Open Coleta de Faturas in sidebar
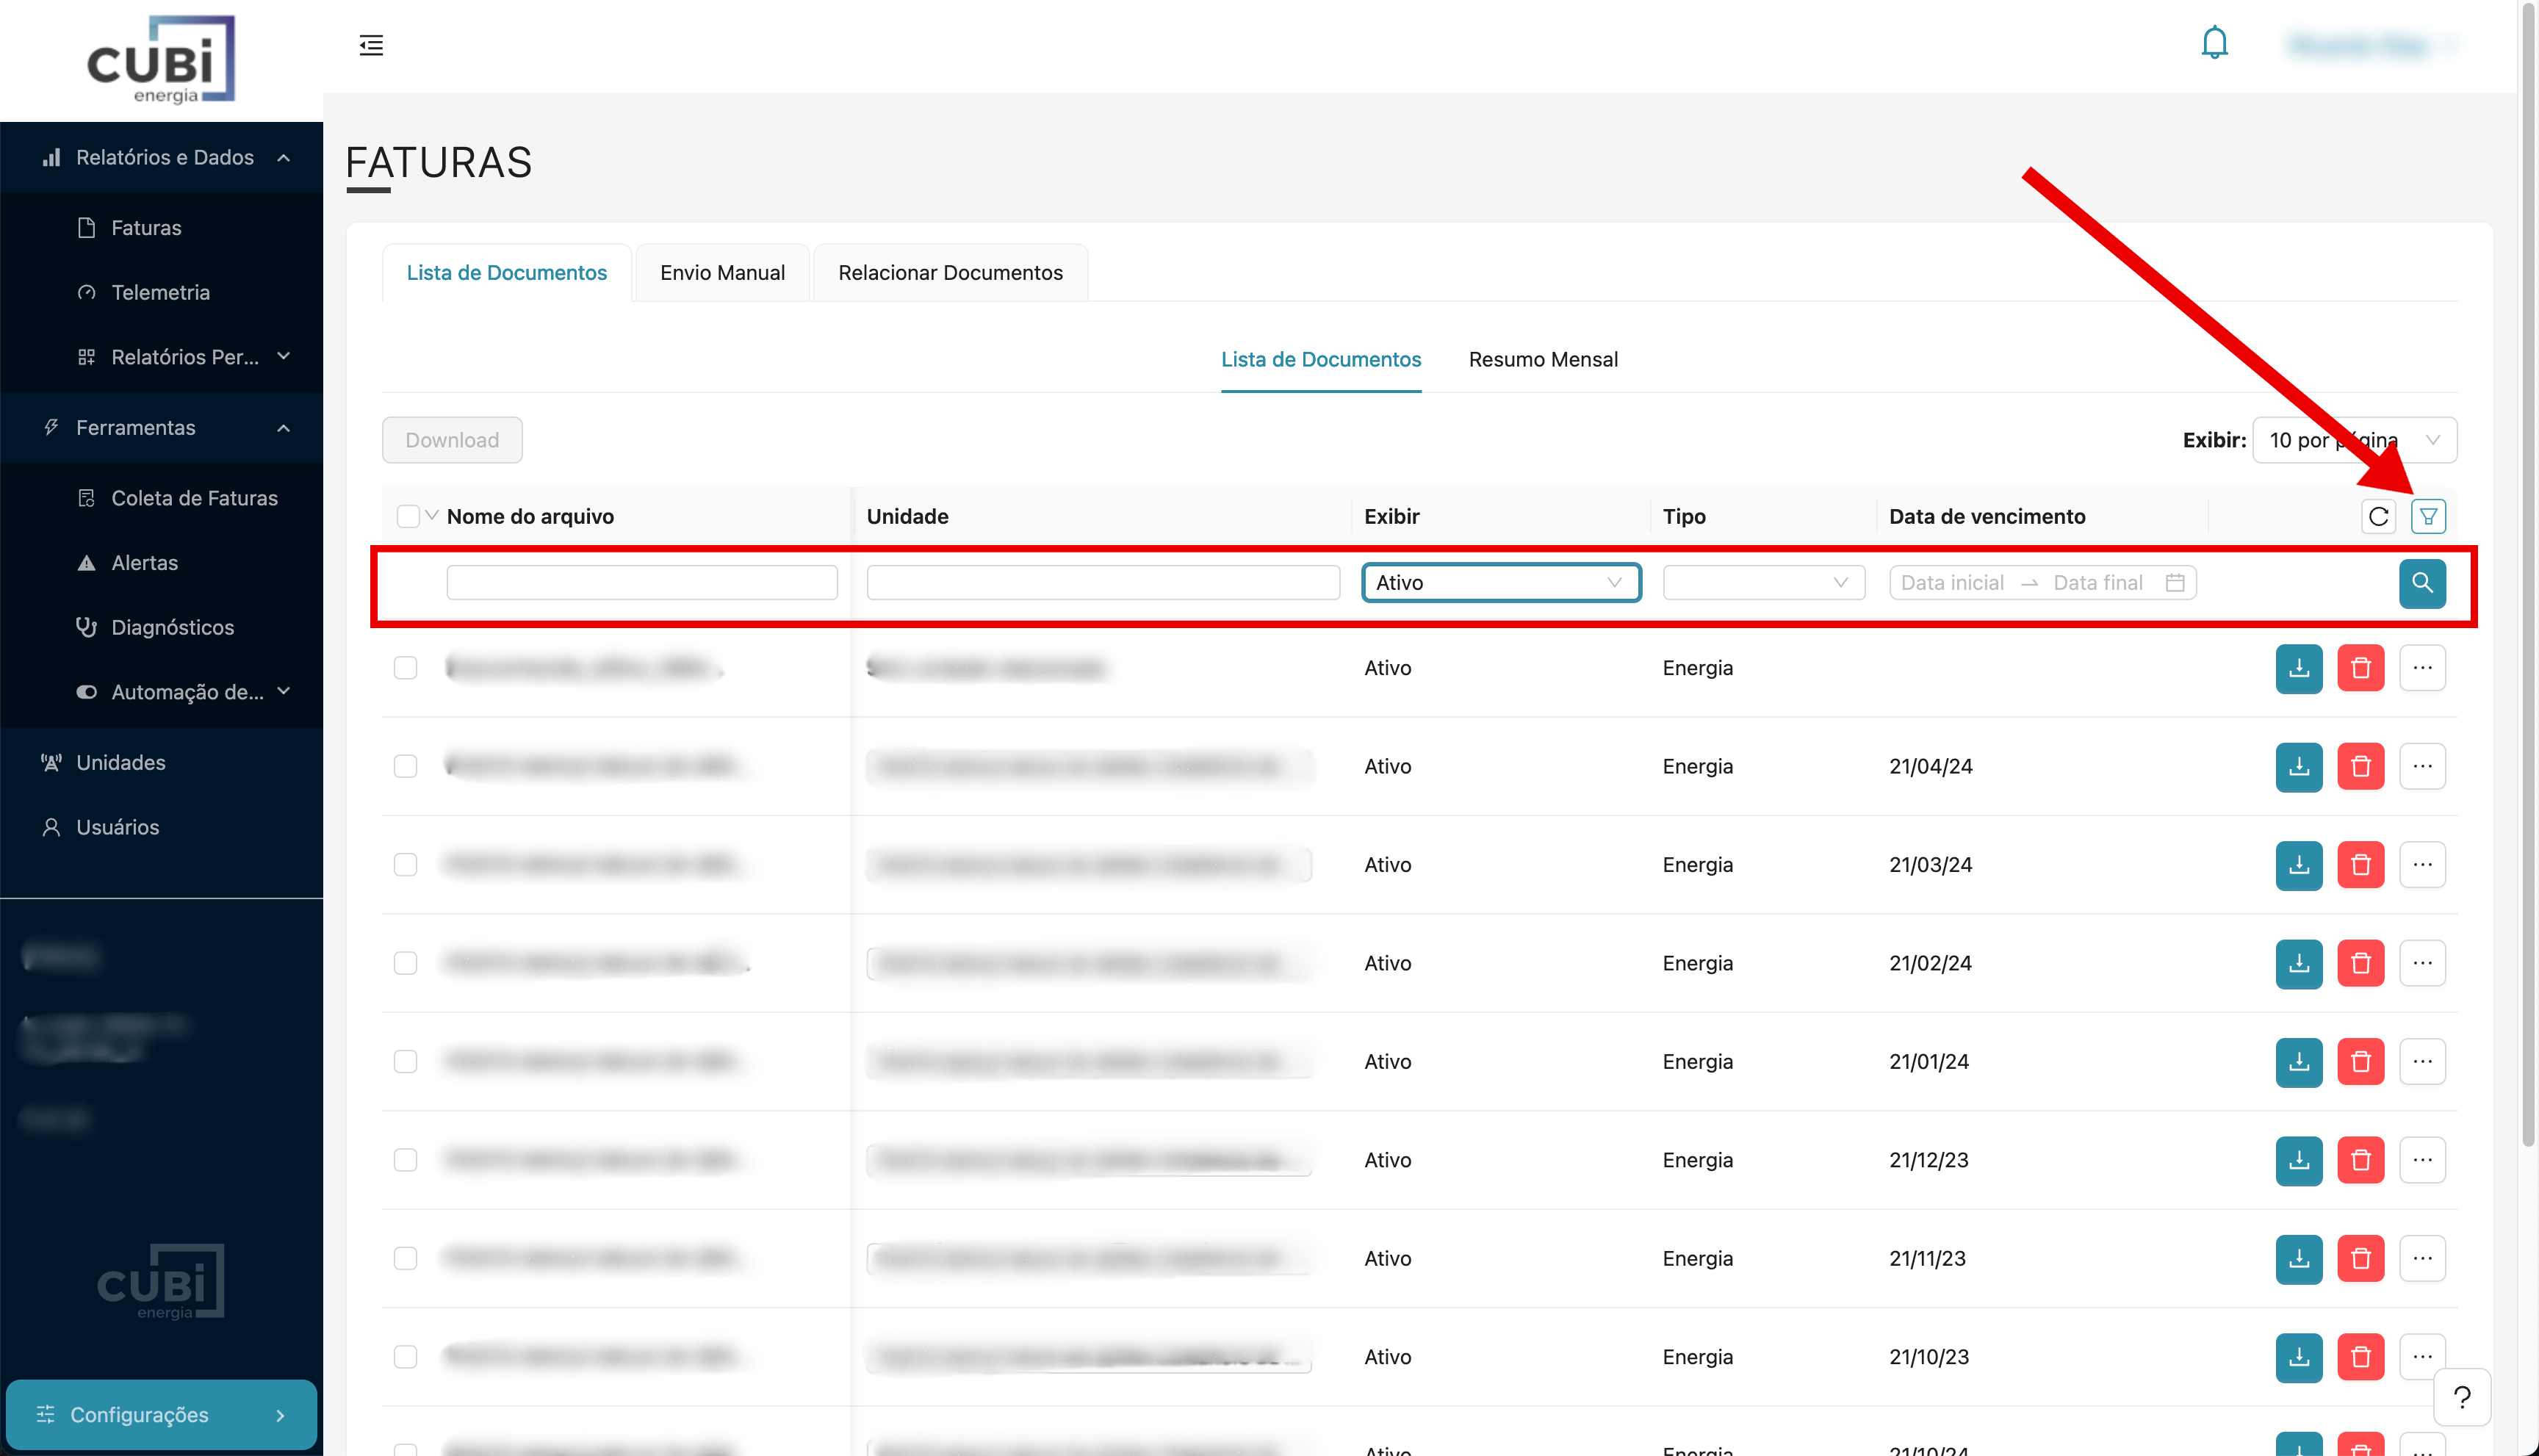This screenshot has width=2539, height=1456. (194, 498)
